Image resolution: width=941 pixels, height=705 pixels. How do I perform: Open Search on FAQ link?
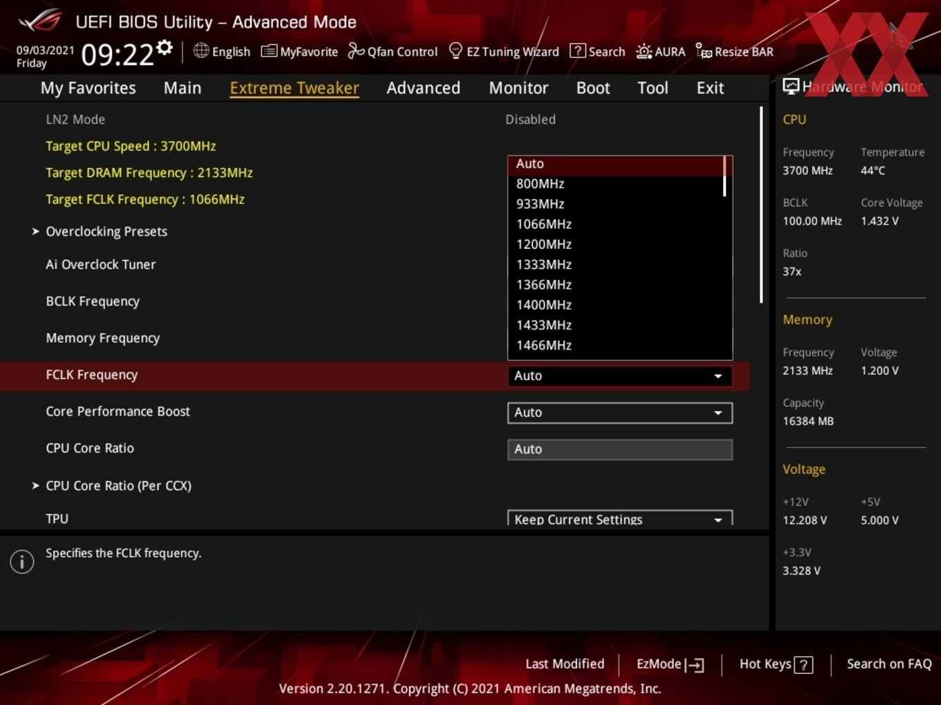point(889,664)
